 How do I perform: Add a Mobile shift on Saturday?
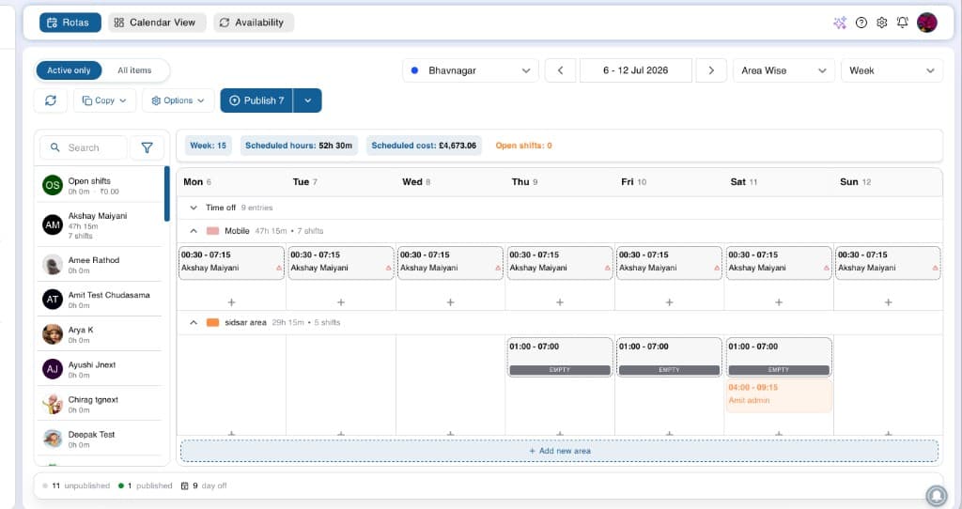pyautogui.click(x=779, y=302)
